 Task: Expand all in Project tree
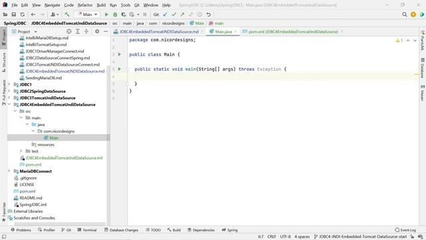point(78,31)
